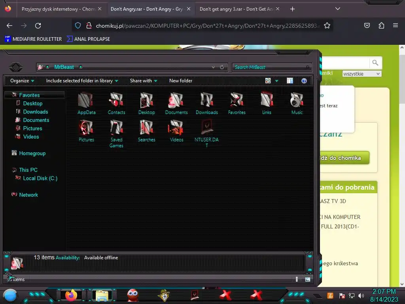Click the Explorer back/forward navigation orb
Screen dimensions: 405x304
pos(16,67)
